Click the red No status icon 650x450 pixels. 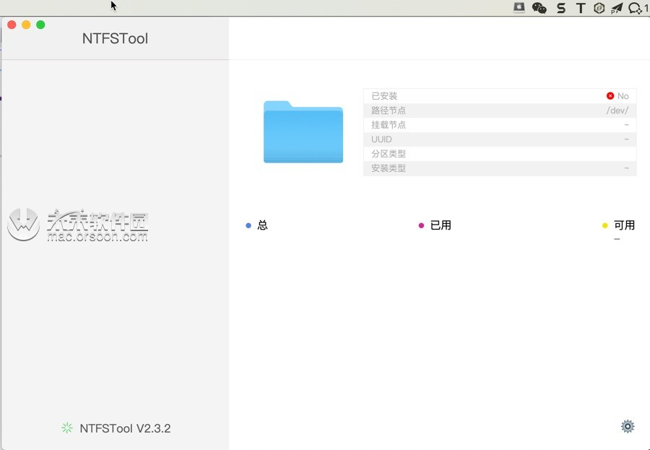pyautogui.click(x=610, y=96)
